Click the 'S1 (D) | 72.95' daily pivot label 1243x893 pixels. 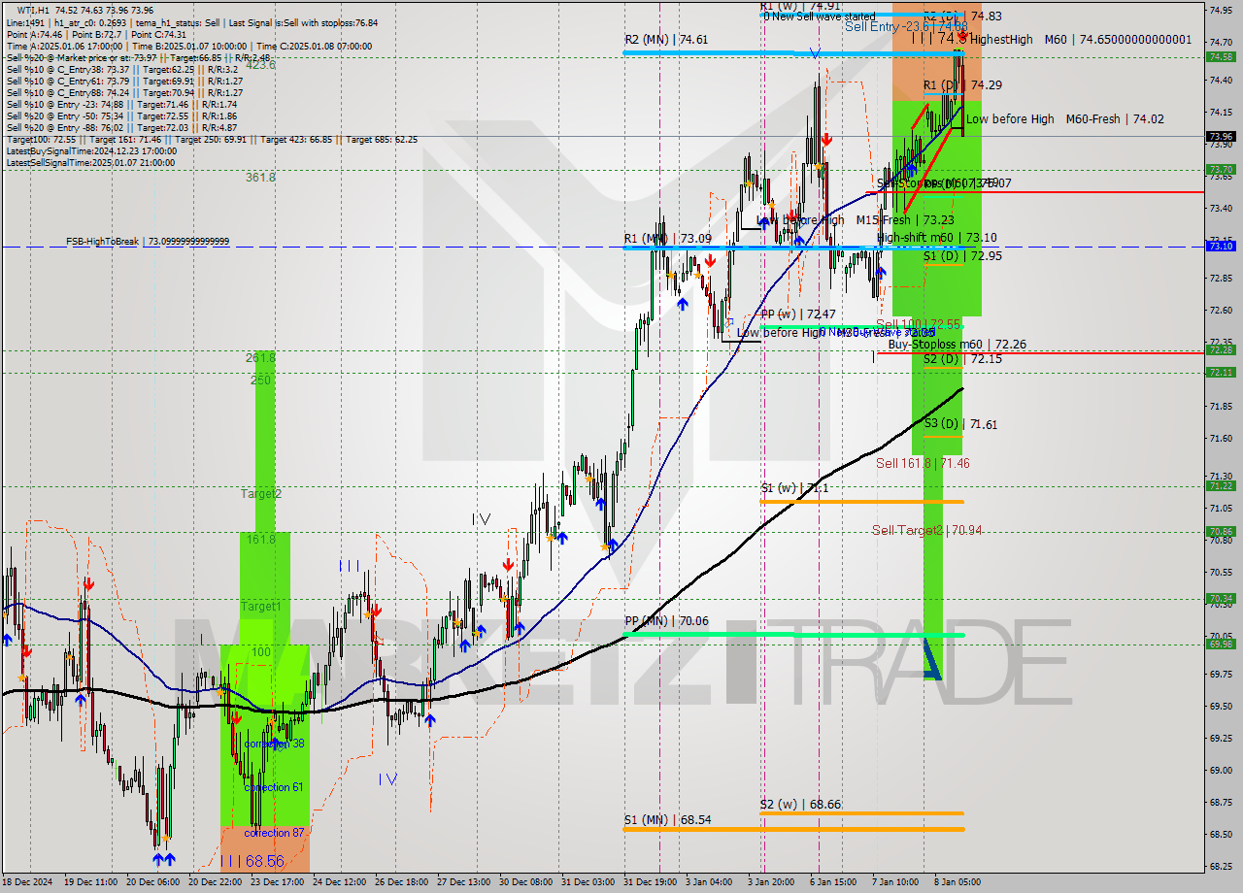tap(962, 255)
